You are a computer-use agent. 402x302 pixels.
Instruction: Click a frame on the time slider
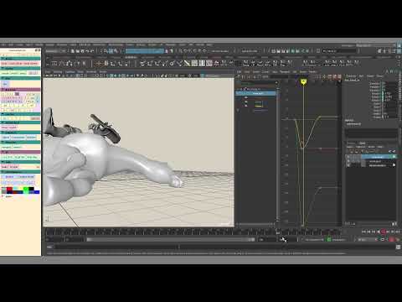coord(193,232)
